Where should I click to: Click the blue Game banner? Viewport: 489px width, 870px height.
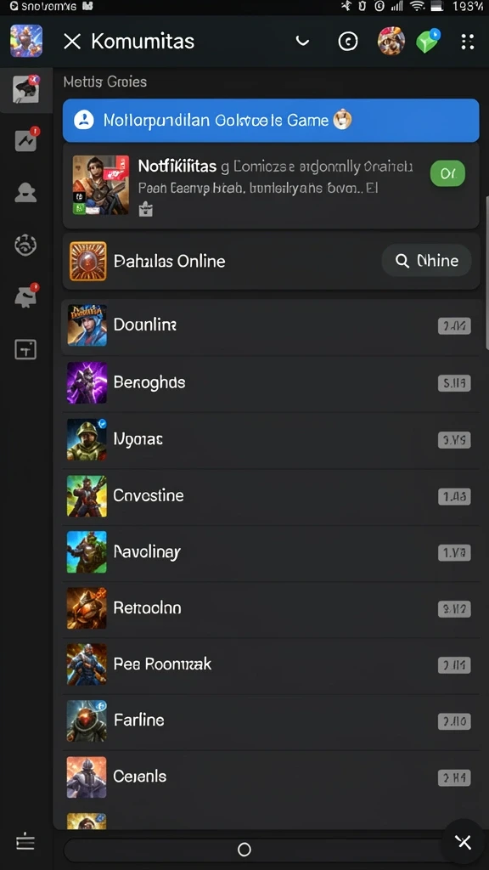(x=271, y=121)
